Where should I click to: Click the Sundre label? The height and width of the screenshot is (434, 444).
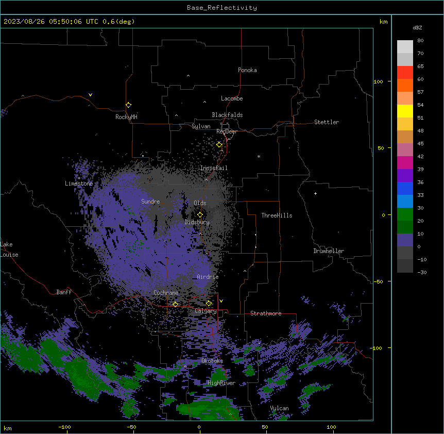coord(150,202)
